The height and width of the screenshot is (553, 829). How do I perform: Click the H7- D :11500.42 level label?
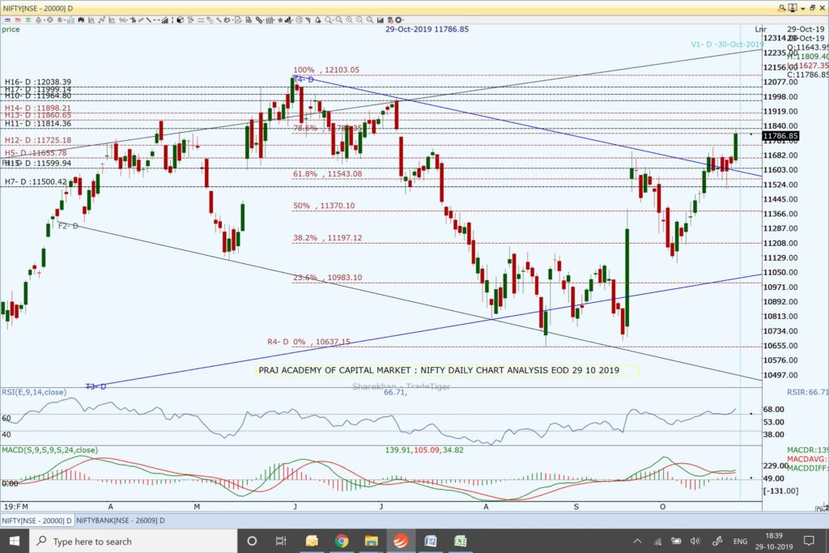point(36,182)
